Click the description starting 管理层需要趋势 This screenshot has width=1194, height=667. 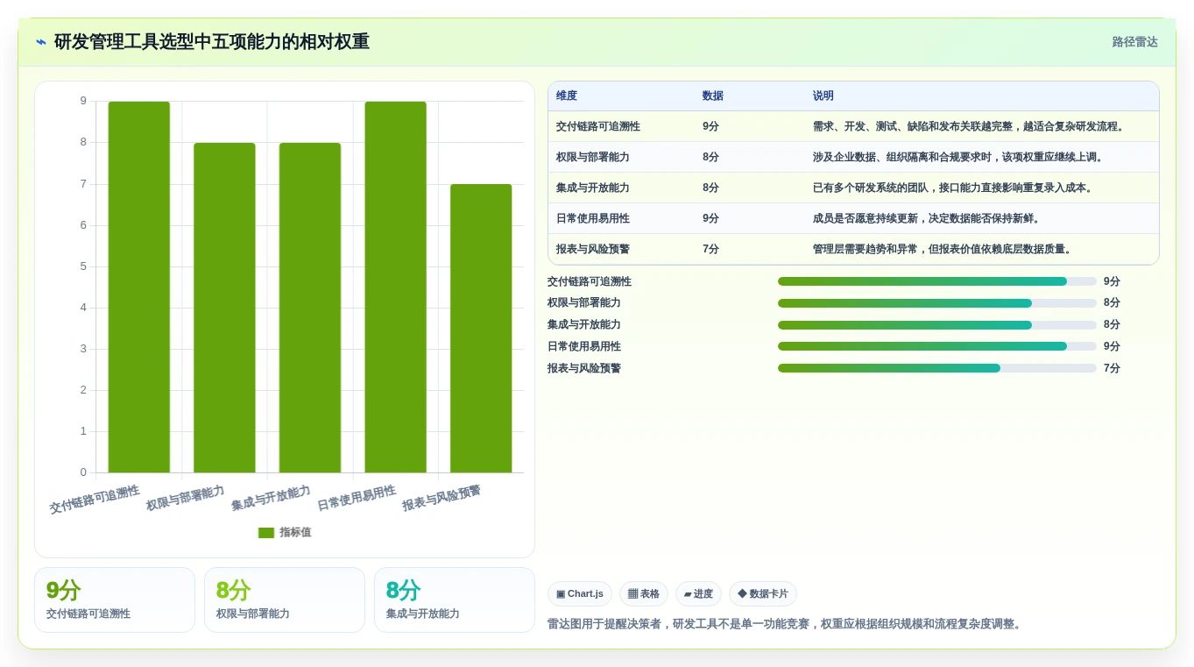(943, 249)
